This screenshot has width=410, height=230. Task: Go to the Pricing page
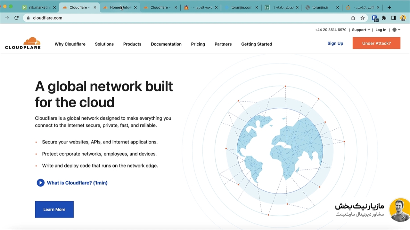pyautogui.click(x=198, y=44)
